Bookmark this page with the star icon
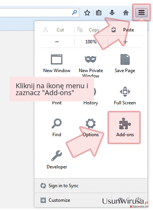The height and width of the screenshot is (211, 153). 87,13
